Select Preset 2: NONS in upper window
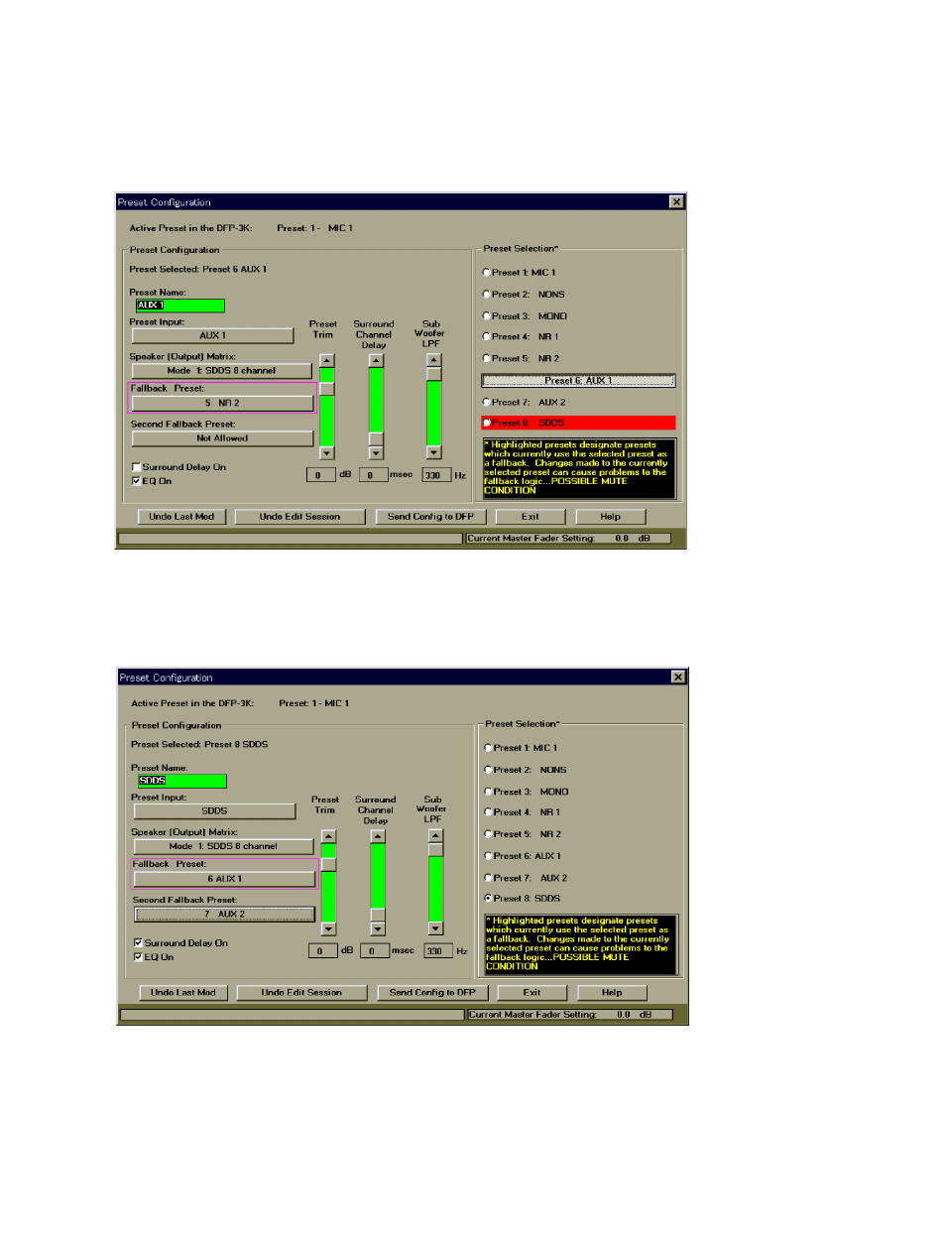This screenshot has height=1234, width=946. pyautogui.click(x=524, y=295)
